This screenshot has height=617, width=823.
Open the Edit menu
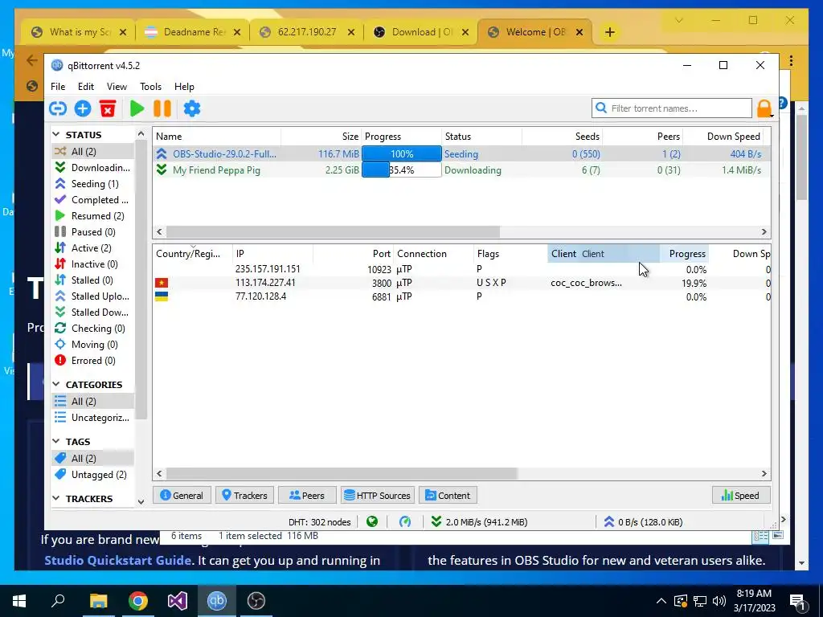coord(85,87)
